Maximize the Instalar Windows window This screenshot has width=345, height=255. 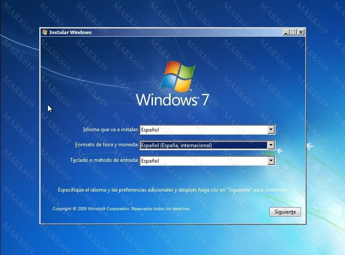293,32
